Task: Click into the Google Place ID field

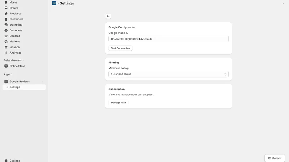Action: [168, 39]
